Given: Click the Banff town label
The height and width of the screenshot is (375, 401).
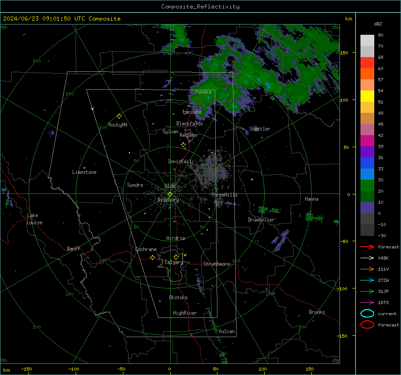Looking at the screenshot, I should point(74,248).
